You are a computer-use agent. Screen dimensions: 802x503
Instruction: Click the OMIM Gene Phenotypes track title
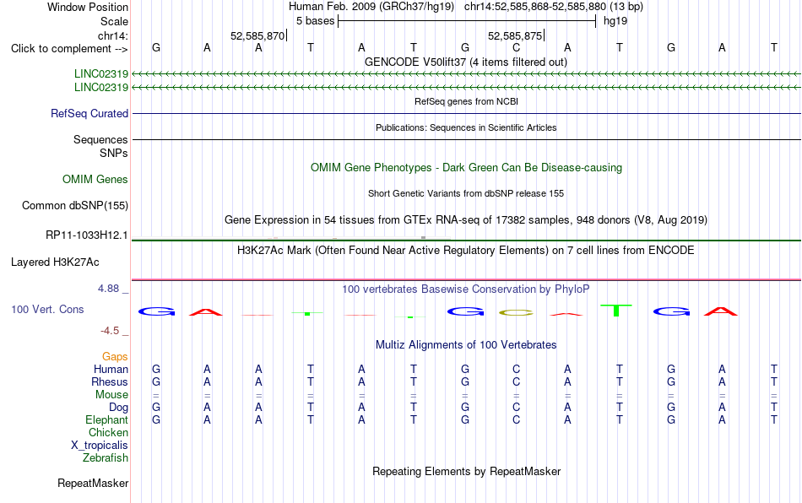tap(466, 168)
